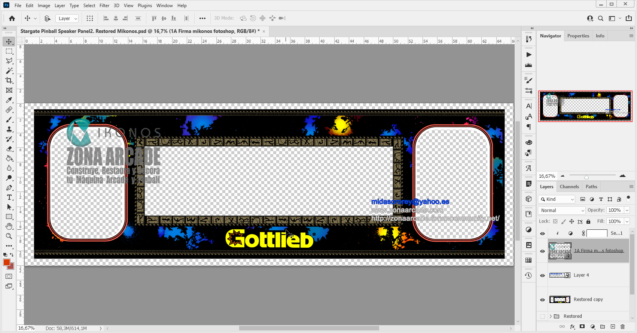
Task: Click the Navigator preview thumbnail
Action: pos(585,106)
